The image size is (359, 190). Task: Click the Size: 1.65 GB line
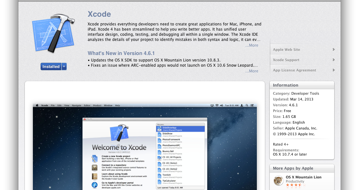coord(284,117)
